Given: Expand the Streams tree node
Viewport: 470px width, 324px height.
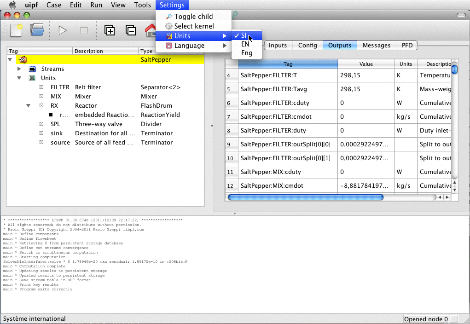Looking at the screenshot, I should (x=19, y=69).
